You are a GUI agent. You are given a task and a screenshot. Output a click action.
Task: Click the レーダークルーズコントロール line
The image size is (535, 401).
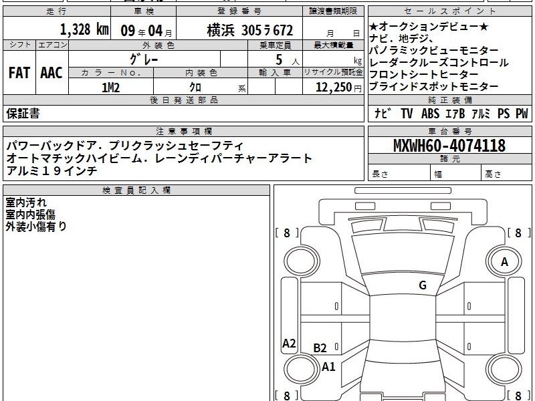[x=439, y=63]
